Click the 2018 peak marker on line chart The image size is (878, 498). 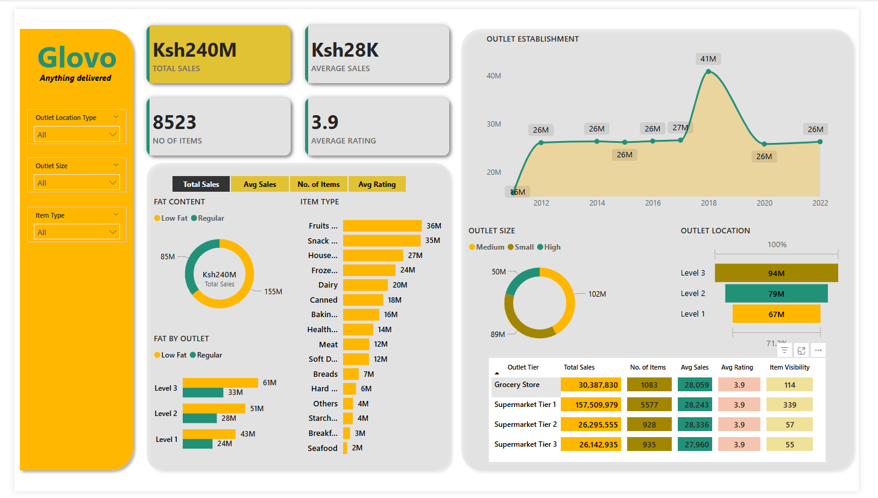pyautogui.click(x=709, y=72)
